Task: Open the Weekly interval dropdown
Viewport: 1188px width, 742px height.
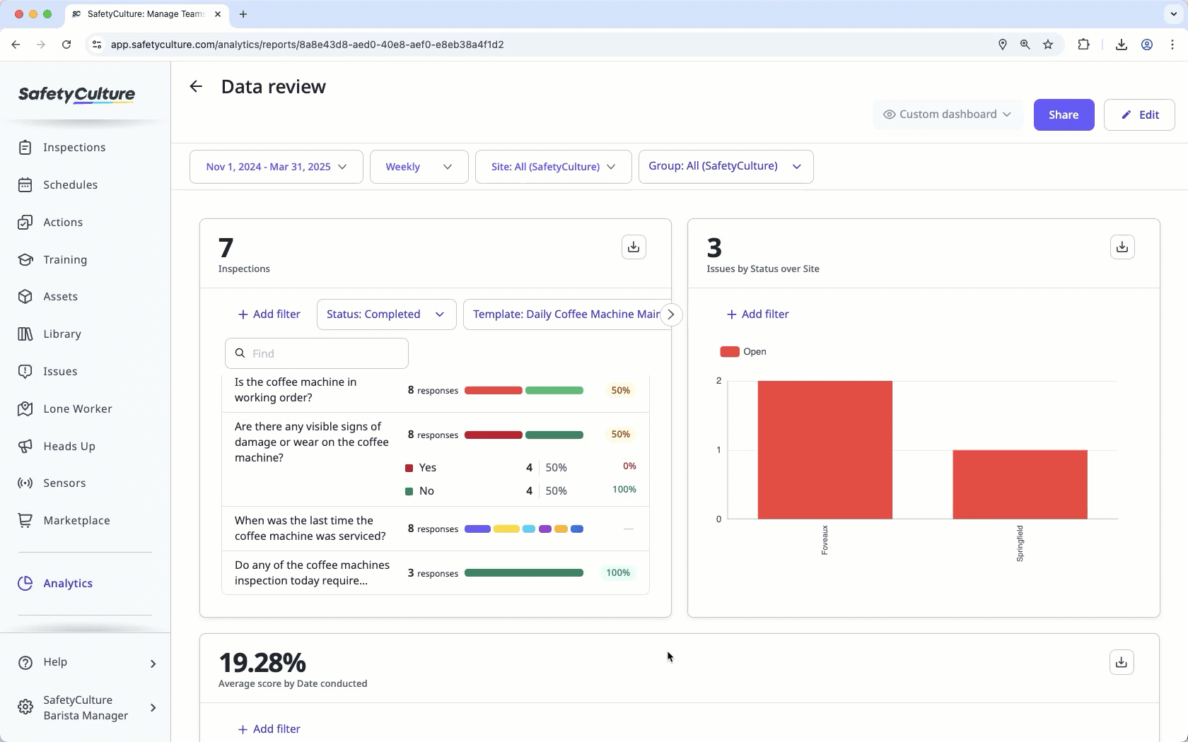Action: [419, 167]
